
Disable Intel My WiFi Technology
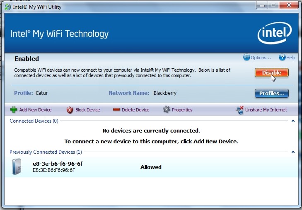tap(272, 72)
